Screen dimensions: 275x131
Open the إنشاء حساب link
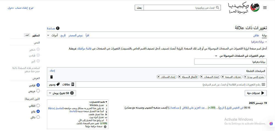pos(21,8)
